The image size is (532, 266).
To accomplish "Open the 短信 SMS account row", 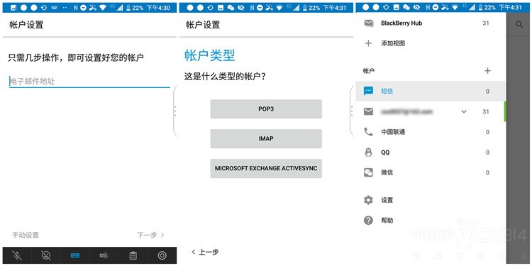I will click(431, 92).
